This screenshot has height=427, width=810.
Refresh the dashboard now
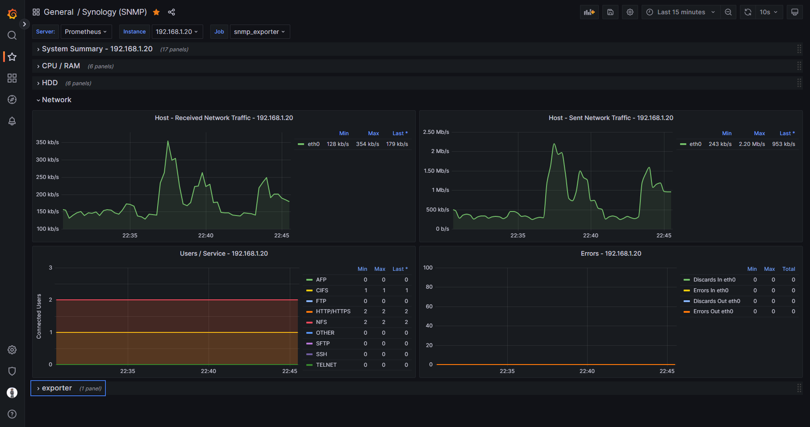point(747,12)
